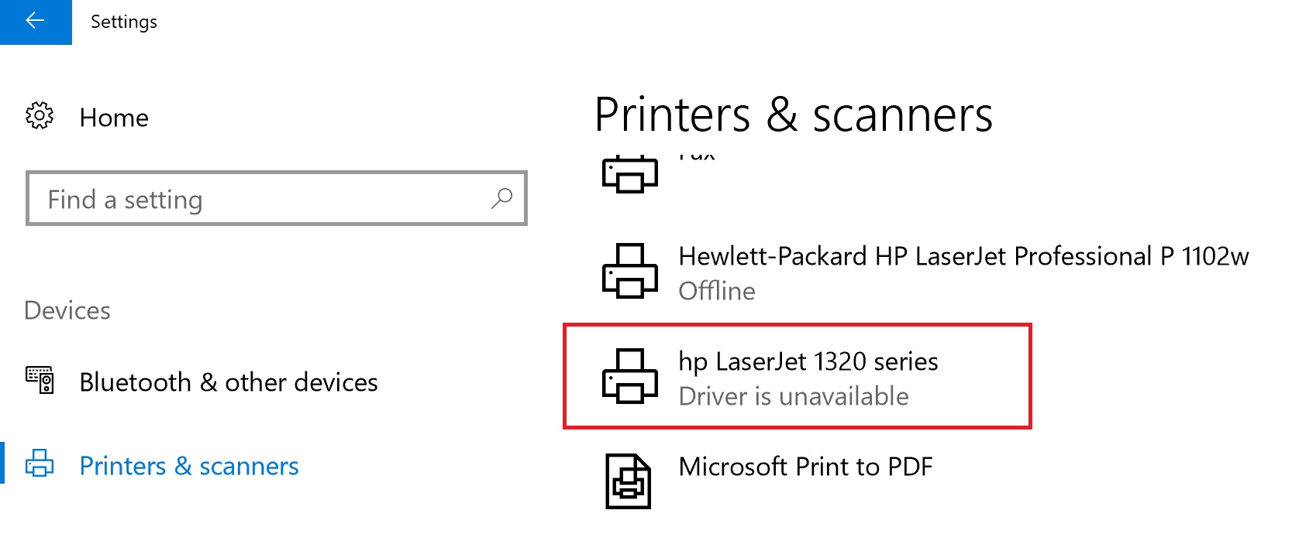Click the HP LaserJet Professional printer icon
This screenshot has width=1292, height=551.
pyautogui.click(x=630, y=271)
